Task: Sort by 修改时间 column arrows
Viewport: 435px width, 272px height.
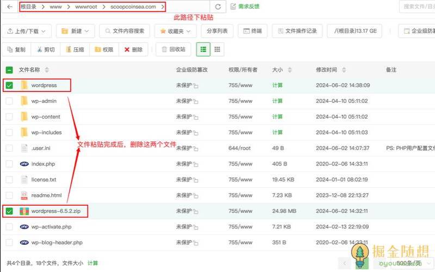Action: (344, 70)
